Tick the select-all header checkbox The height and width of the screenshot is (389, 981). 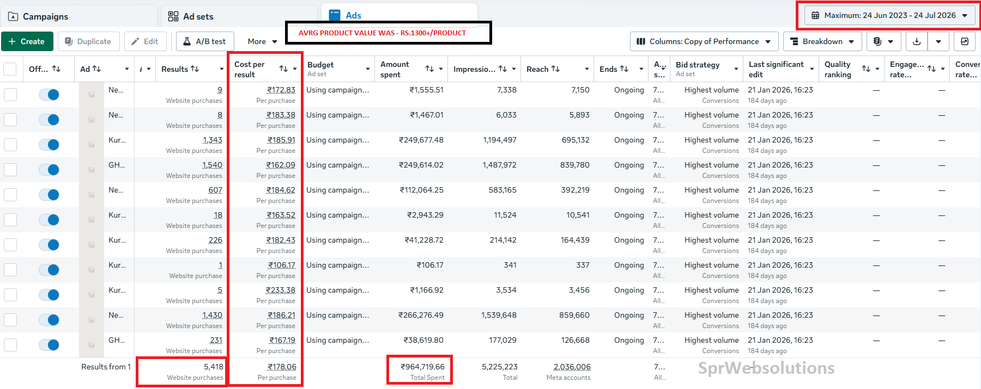click(10, 69)
